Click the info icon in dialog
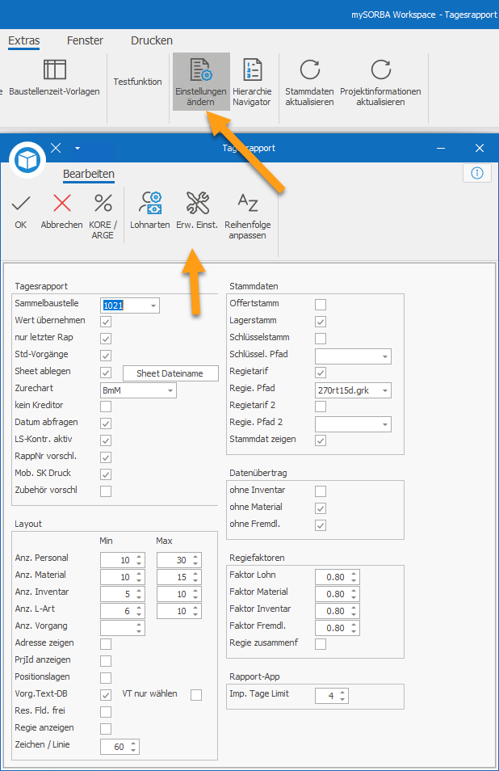This screenshot has width=499, height=771. click(477, 173)
